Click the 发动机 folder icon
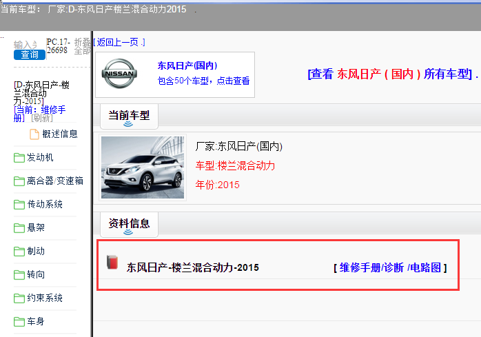The height and width of the screenshot is (337, 481). pos(19,158)
